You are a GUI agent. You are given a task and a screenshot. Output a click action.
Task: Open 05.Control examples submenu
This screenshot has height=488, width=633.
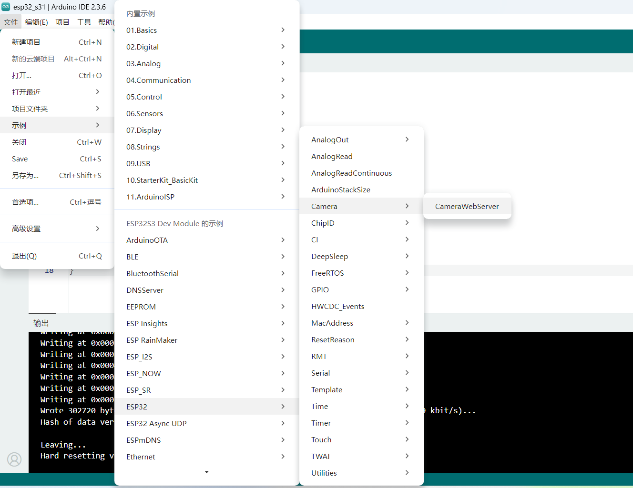[207, 97]
